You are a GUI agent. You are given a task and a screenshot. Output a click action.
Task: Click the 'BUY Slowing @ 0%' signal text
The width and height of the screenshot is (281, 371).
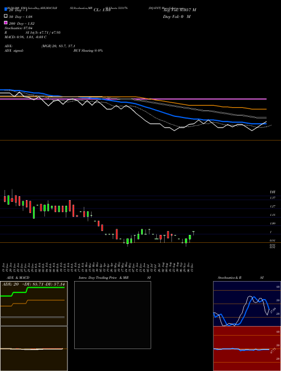click(88, 51)
